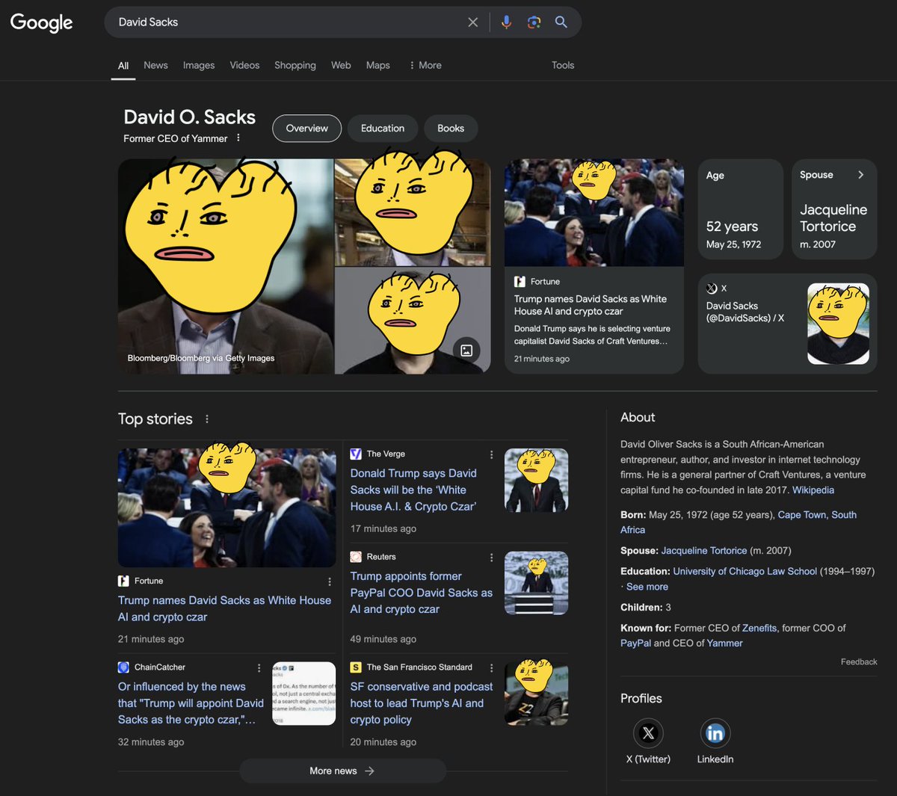This screenshot has height=796, width=897.
Task: Open the News search tab
Action: (x=155, y=66)
